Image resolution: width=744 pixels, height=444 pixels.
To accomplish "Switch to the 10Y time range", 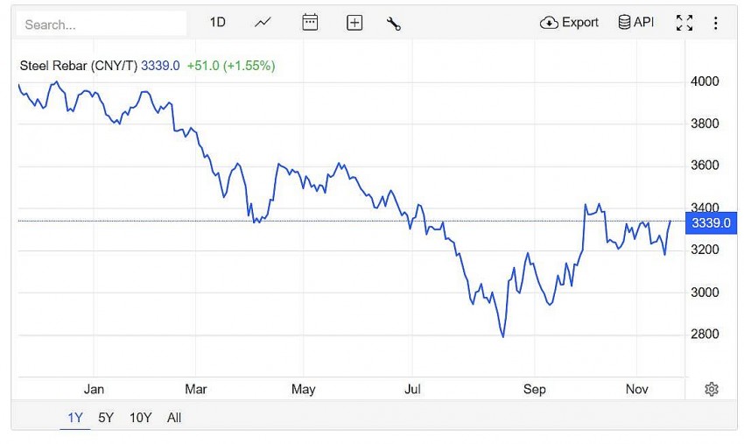I will [140, 418].
